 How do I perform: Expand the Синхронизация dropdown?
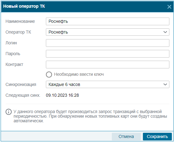coord(107,84)
